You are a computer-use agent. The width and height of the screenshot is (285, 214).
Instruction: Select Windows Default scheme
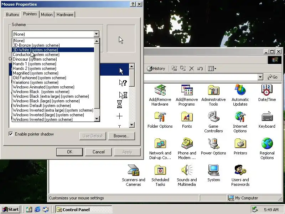[53, 106]
